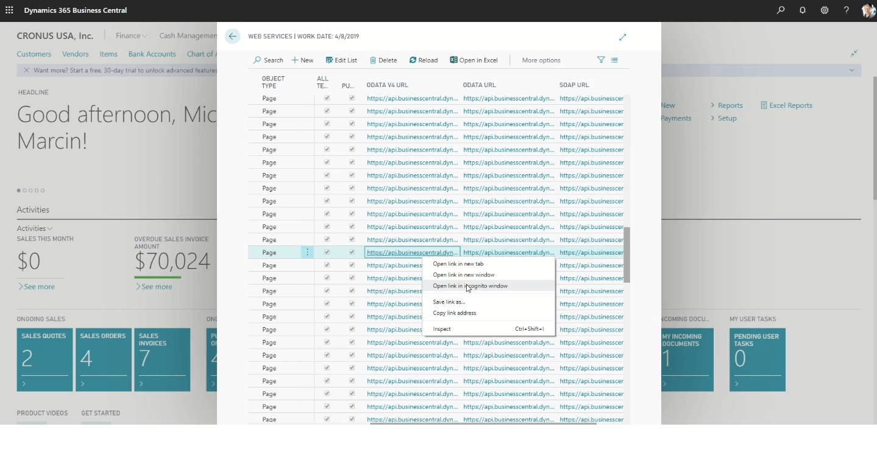Open OData V4 URL in highlighted row
The image size is (877, 463).
pyautogui.click(x=413, y=252)
